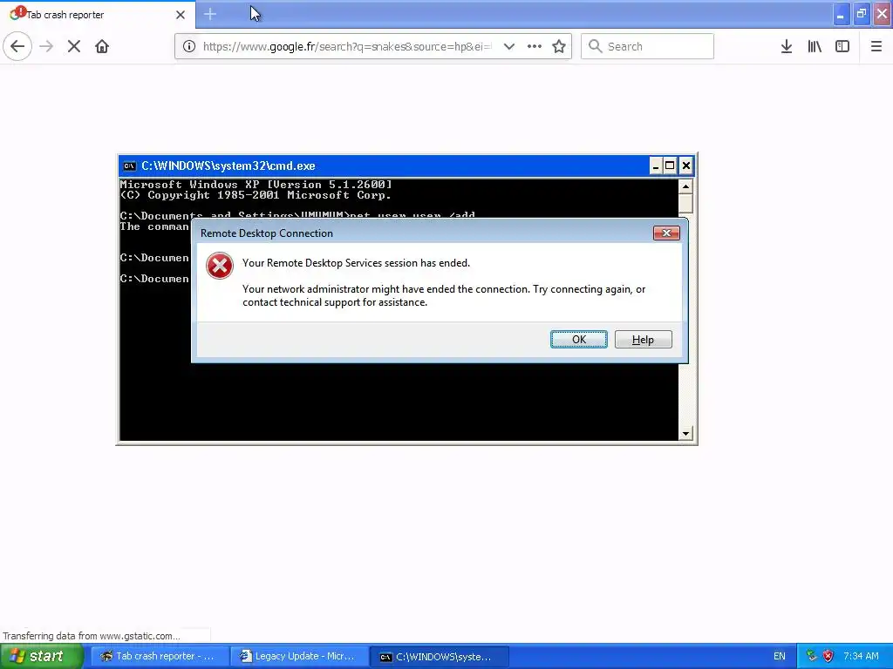Open the Library bookshelf icon
This screenshot has height=669, width=893.
pos(815,46)
